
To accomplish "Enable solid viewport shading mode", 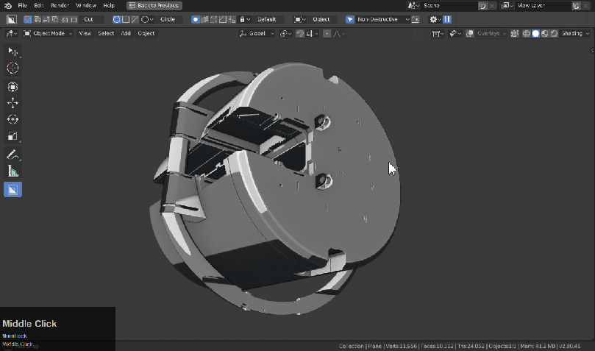I will 535,34.
